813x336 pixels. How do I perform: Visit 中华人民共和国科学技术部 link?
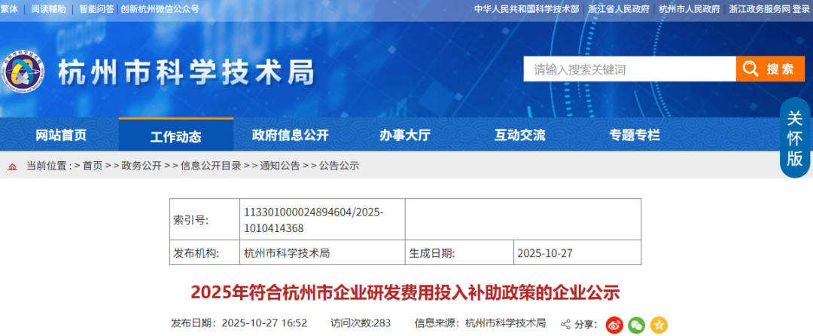pyautogui.click(x=527, y=9)
